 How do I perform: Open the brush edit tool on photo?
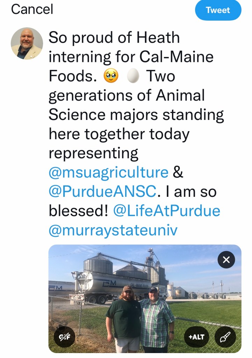pos(225,337)
